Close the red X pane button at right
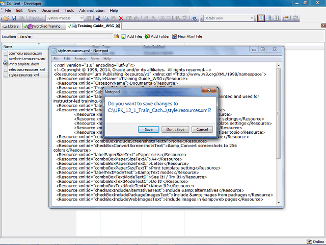Screen dimensions: 326x245 [x=323, y=26]
